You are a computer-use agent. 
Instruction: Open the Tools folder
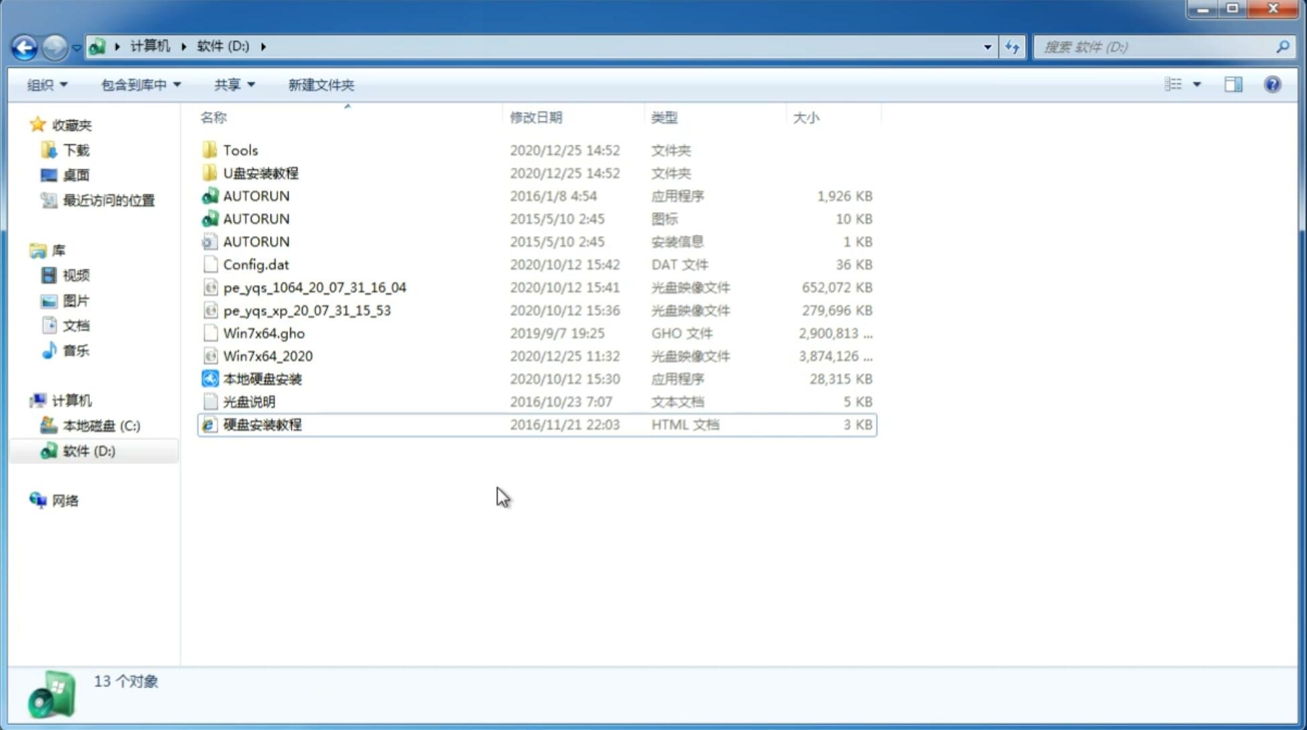239,149
